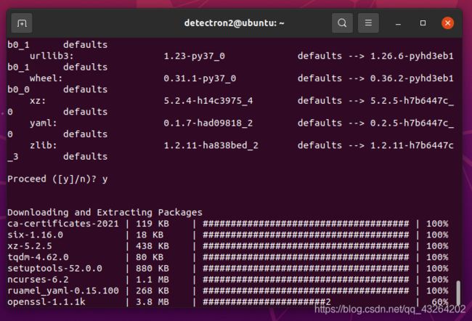The width and height of the screenshot is (472, 321).
Task: Click new version 0.2.5-h7b6447c_
Action: click(x=412, y=123)
